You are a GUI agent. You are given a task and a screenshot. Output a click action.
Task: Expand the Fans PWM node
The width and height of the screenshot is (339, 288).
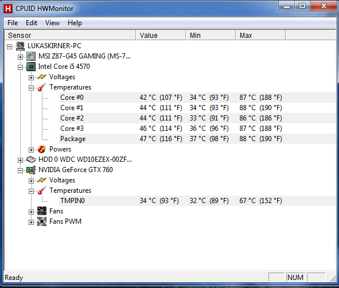point(31,222)
